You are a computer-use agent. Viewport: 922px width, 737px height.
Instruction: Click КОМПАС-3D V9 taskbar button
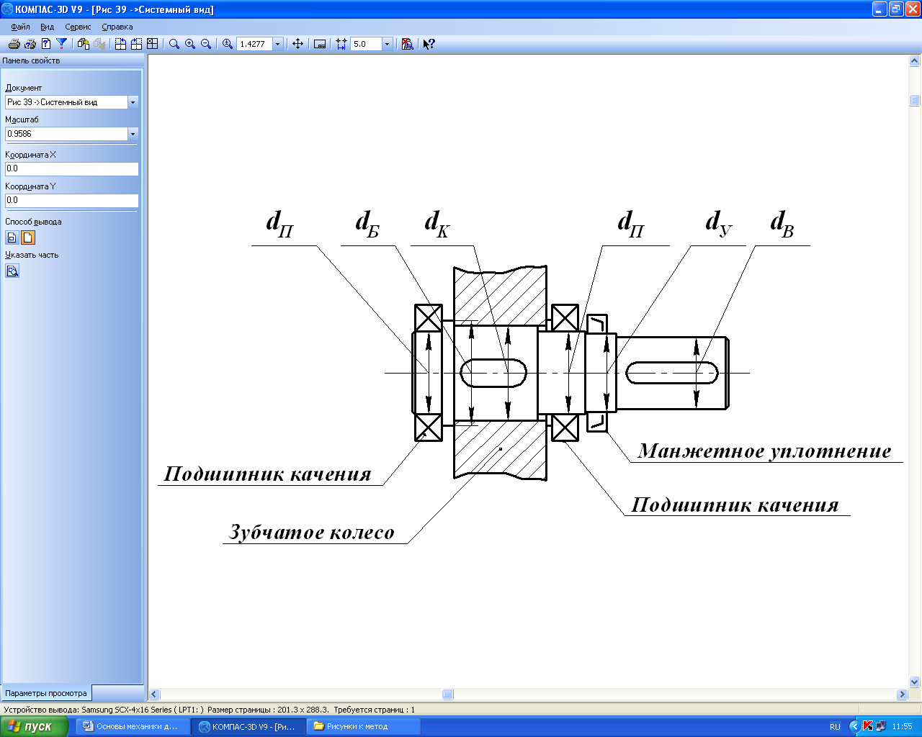pos(247,726)
